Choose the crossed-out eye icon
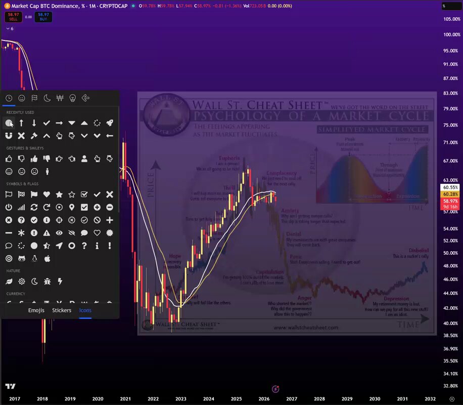Screen dimensions: 463x405 tap(72, 233)
